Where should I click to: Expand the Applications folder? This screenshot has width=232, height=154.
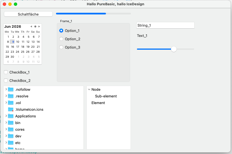click(6, 116)
